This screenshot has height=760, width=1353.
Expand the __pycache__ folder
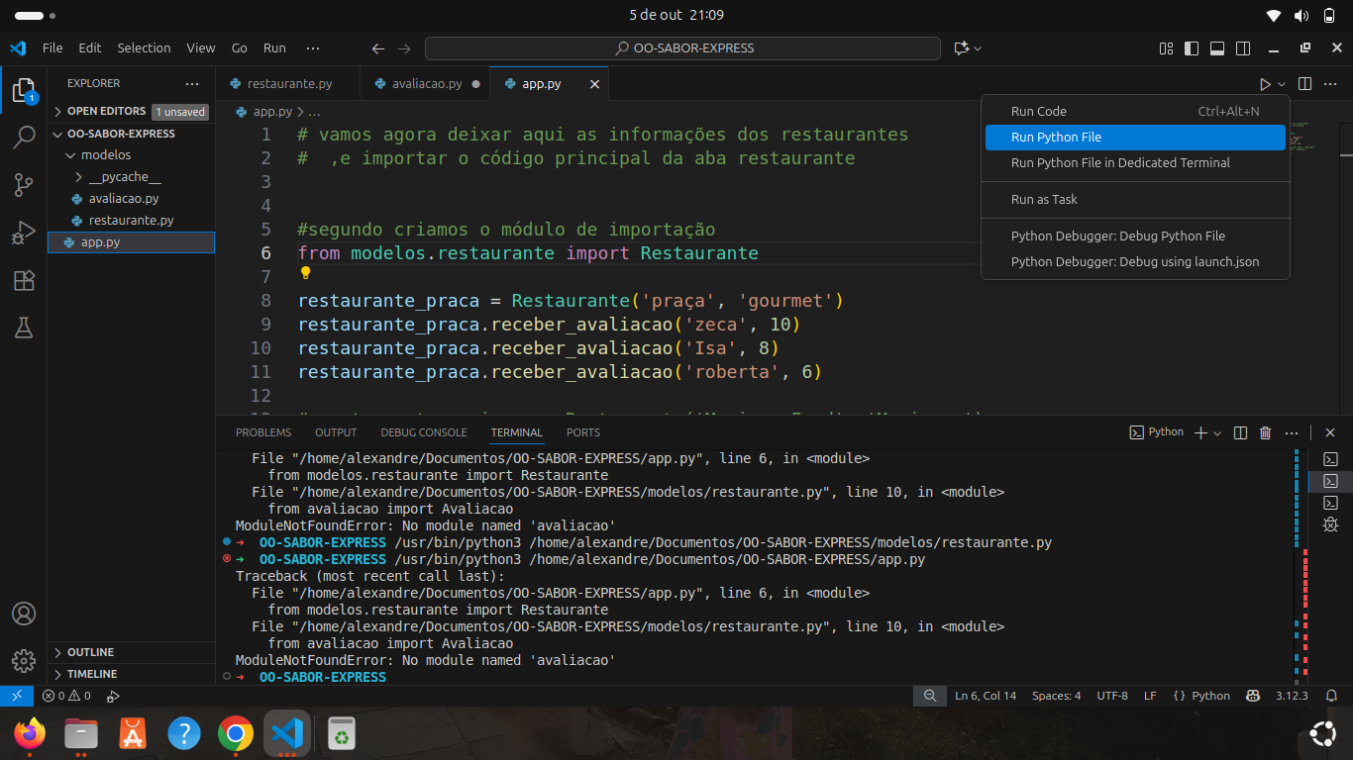(x=124, y=177)
